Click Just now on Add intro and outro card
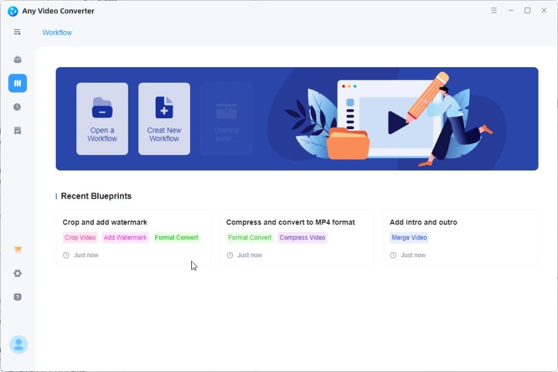The image size is (558, 372). pyautogui.click(x=413, y=255)
